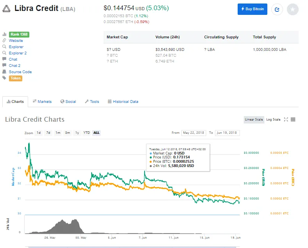The height and width of the screenshot is (248, 308).
Task: Click the magnifier icon beside Explorer 2
Action: pos(4,53)
